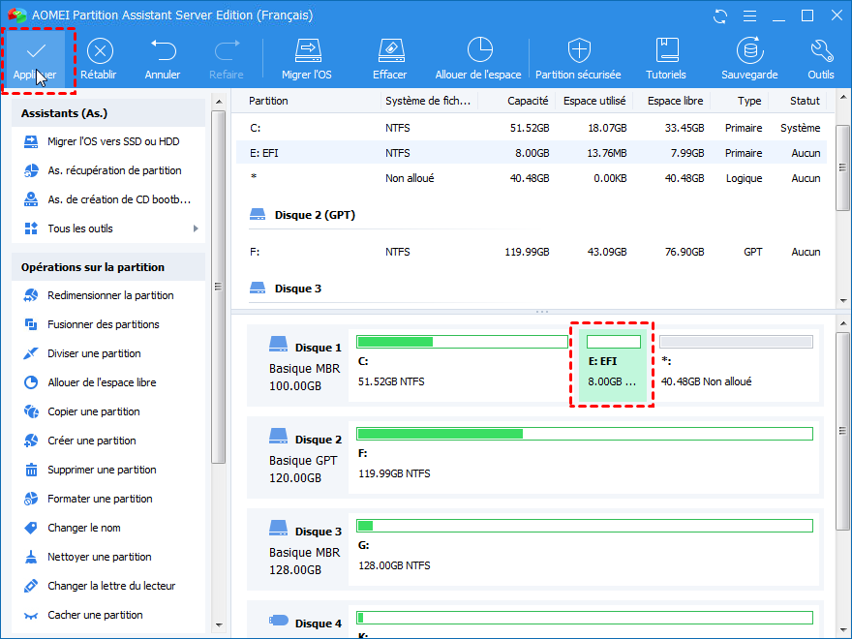Open the Migrer l'OS tool
Image resolution: width=852 pixels, height=639 pixels.
[x=307, y=51]
